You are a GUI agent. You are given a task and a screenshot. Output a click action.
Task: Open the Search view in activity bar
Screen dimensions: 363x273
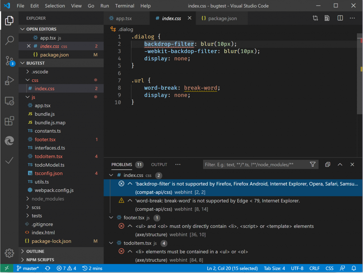pyautogui.click(x=10, y=40)
